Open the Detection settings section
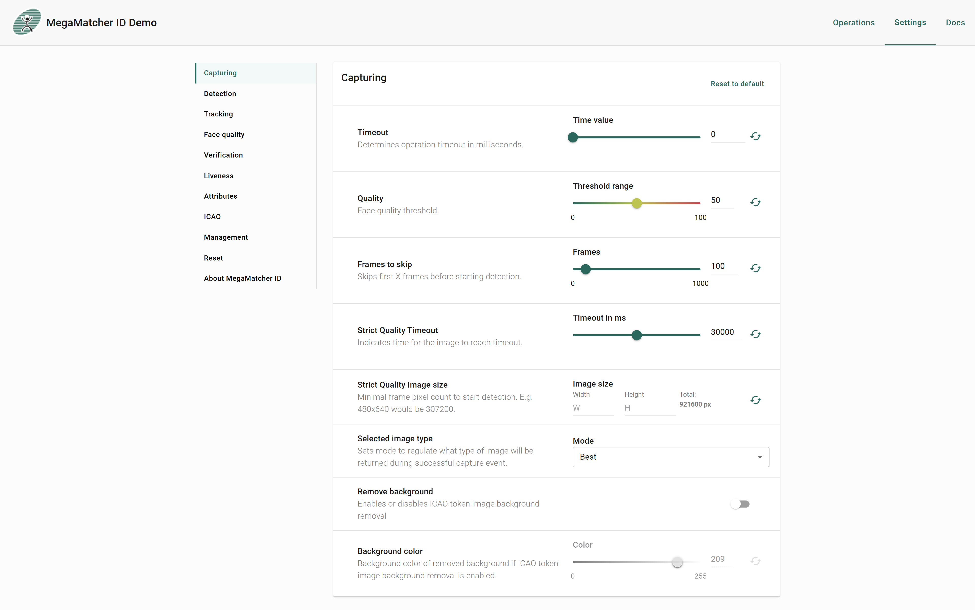The width and height of the screenshot is (975, 610). pyautogui.click(x=256, y=94)
